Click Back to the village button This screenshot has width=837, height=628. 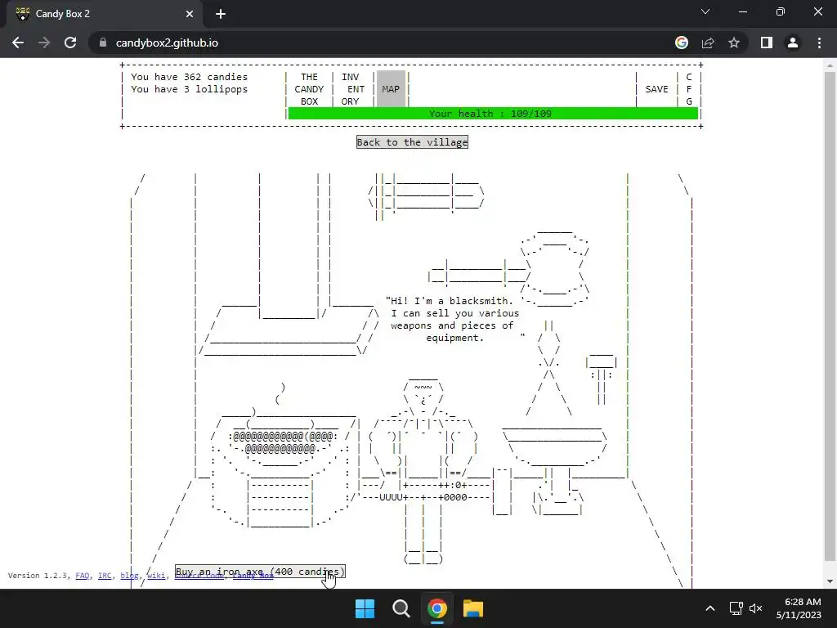[412, 142]
